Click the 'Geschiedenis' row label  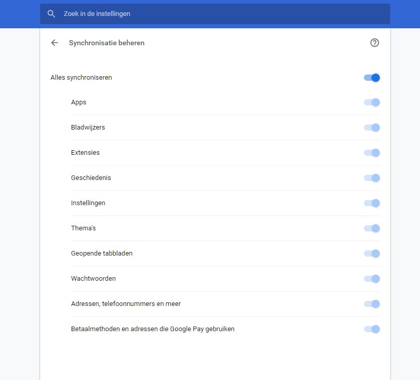[91, 178]
